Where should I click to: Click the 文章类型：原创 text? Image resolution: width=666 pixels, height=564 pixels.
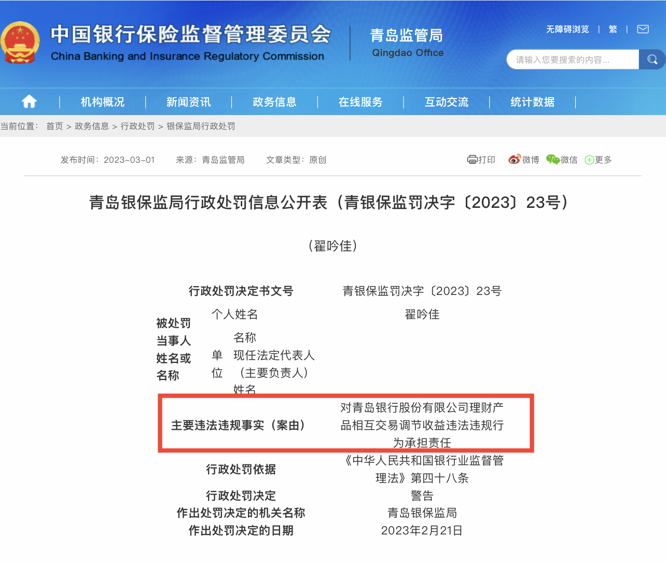[x=296, y=160]
